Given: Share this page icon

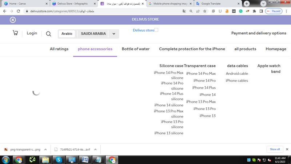Looking at the screenshot, I should pos(198,11).
